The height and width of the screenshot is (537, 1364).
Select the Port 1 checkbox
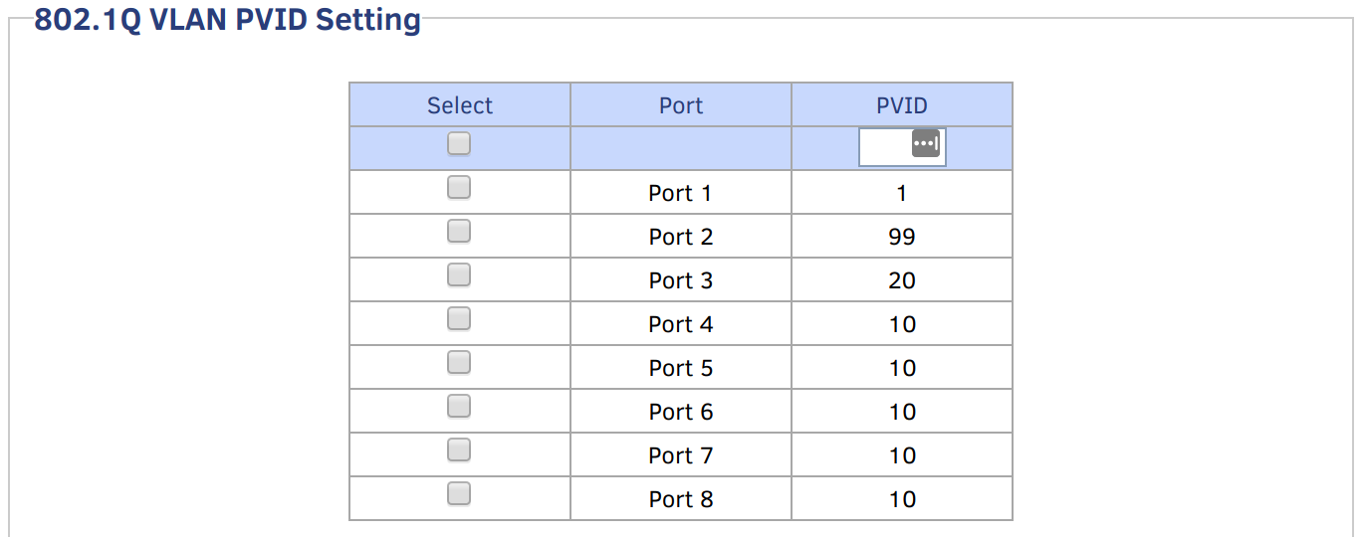pos(459,188)
